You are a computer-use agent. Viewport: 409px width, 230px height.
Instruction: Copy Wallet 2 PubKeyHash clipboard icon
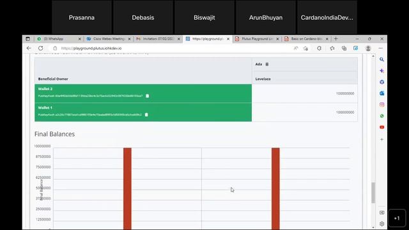[x=148, y=96]
